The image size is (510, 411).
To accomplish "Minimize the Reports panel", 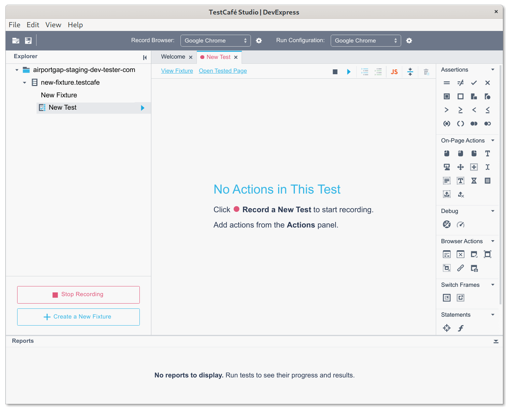I will pos(495,341).
